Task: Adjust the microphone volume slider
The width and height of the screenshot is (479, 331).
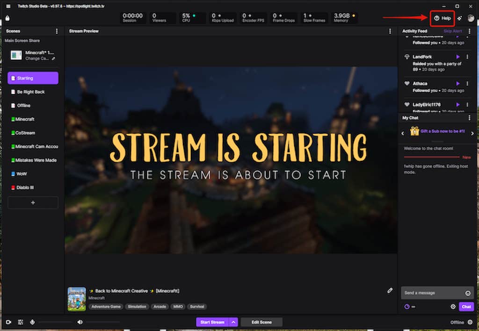Action: click(55, 322)
